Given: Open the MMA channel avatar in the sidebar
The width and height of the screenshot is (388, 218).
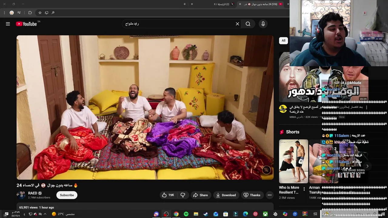Looking at the screenshot, I should [283, 109].
